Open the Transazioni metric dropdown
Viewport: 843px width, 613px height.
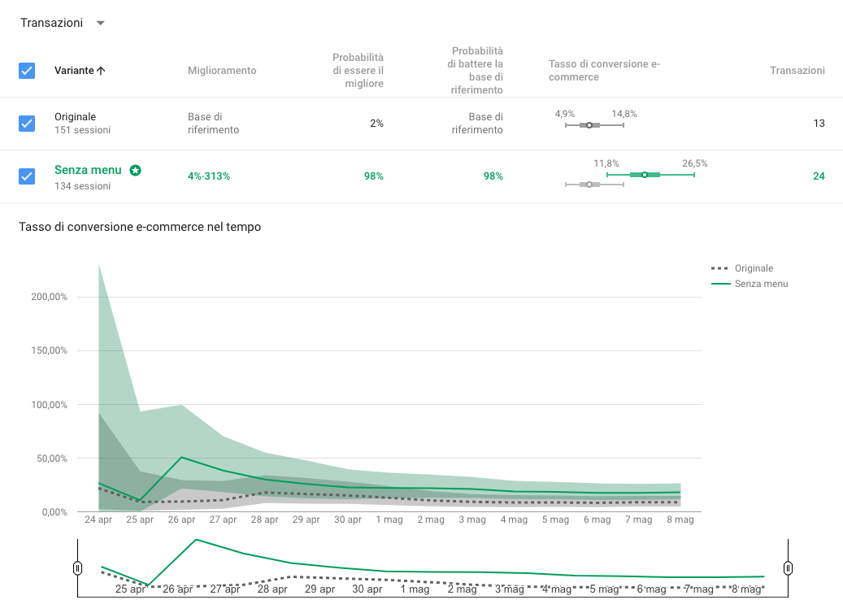pyautogui.click(x=62, y=23)
